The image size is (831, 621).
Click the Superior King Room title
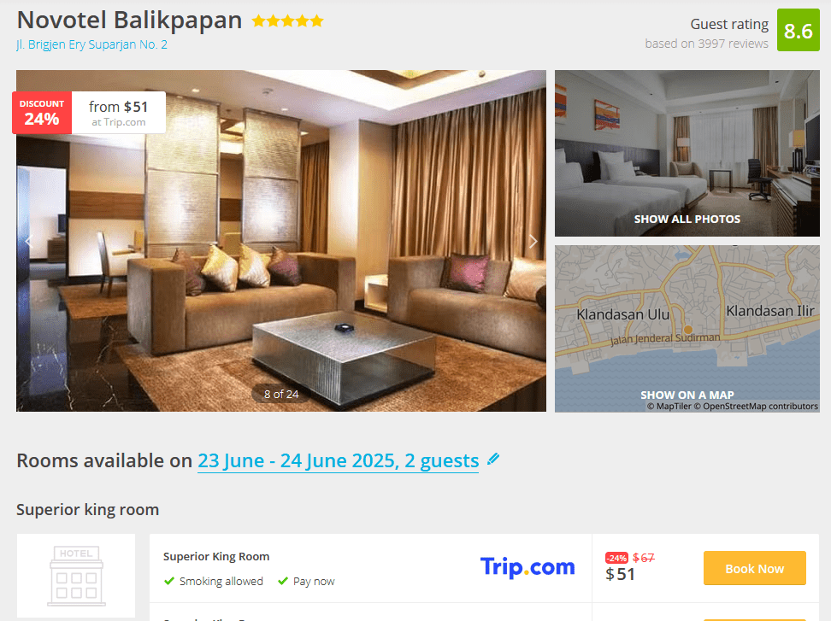216,556
